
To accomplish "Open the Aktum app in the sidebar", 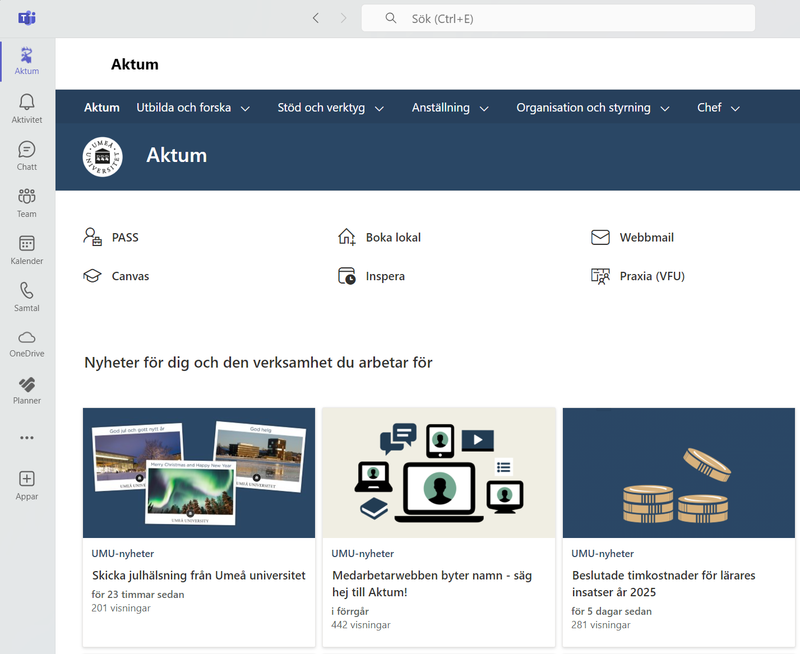I will point(27,60).
